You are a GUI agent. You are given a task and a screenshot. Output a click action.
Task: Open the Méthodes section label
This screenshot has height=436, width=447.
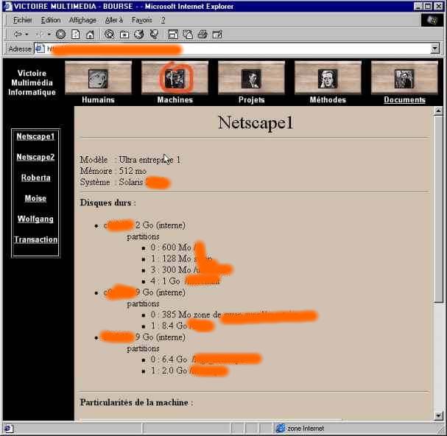328,100
